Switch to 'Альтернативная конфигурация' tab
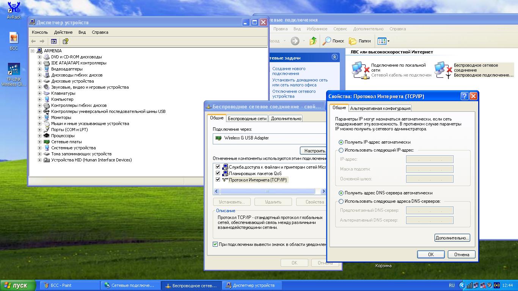The image size is (518, 291). [x=380, y=108]
